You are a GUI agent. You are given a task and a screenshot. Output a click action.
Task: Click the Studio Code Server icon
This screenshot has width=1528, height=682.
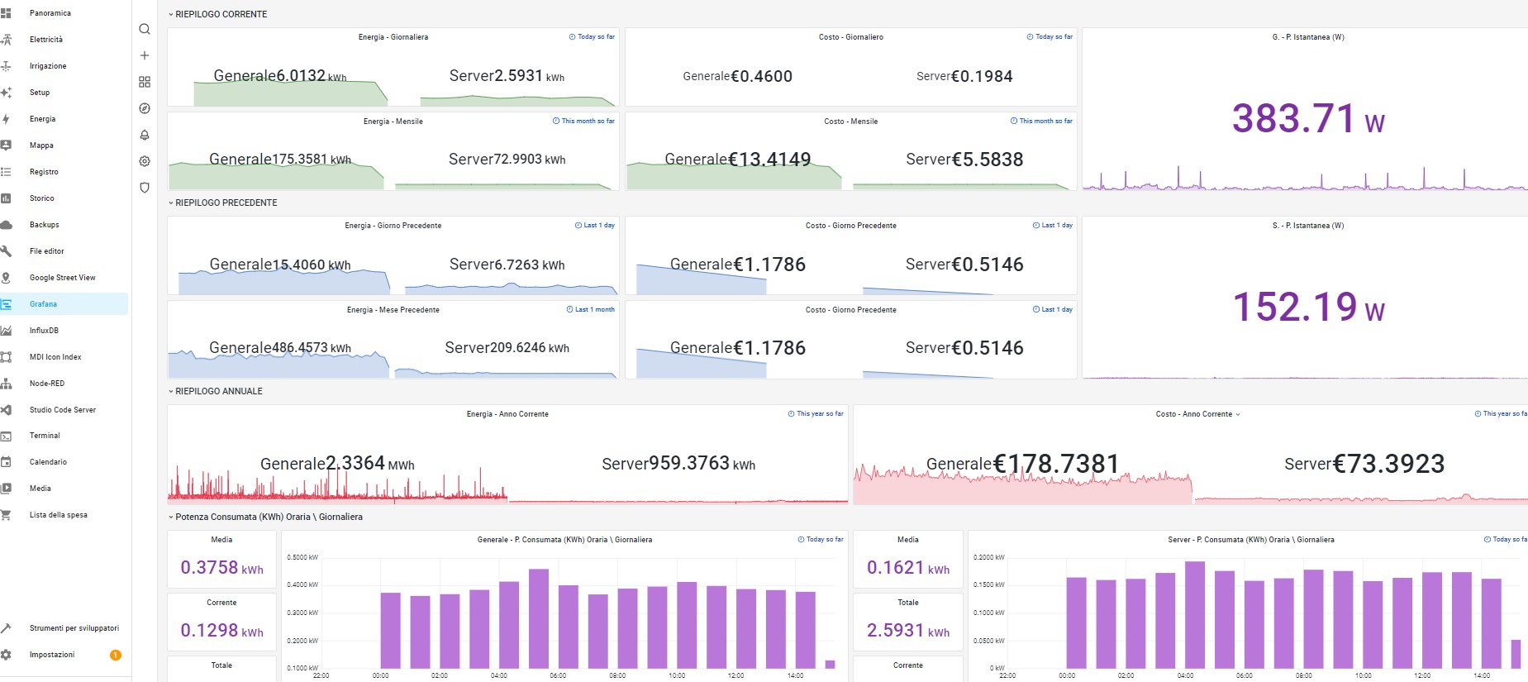(6, 410)
